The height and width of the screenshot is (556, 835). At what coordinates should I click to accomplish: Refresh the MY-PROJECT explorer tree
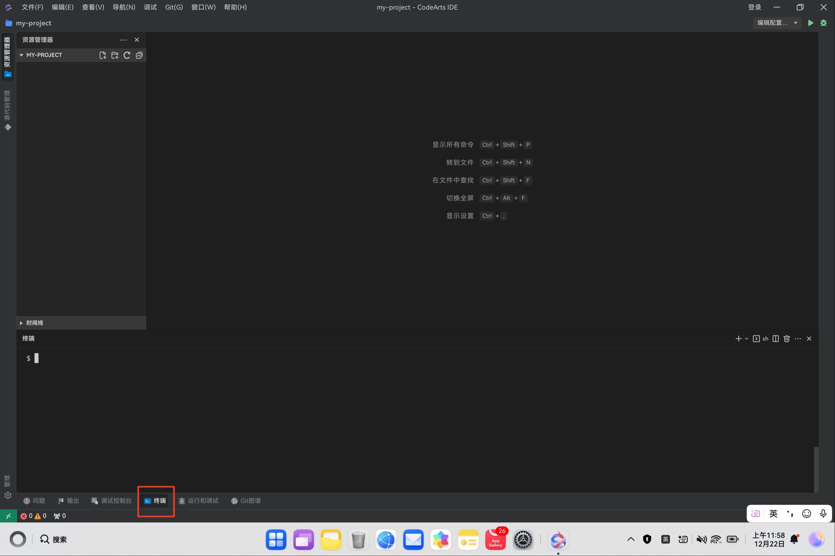pos(127,55)
